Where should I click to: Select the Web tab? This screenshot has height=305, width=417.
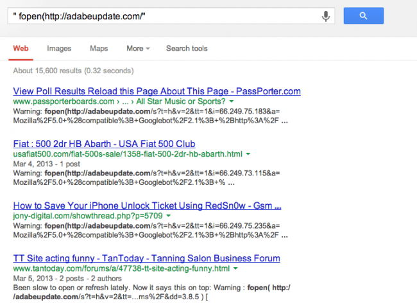coord(21,48)
